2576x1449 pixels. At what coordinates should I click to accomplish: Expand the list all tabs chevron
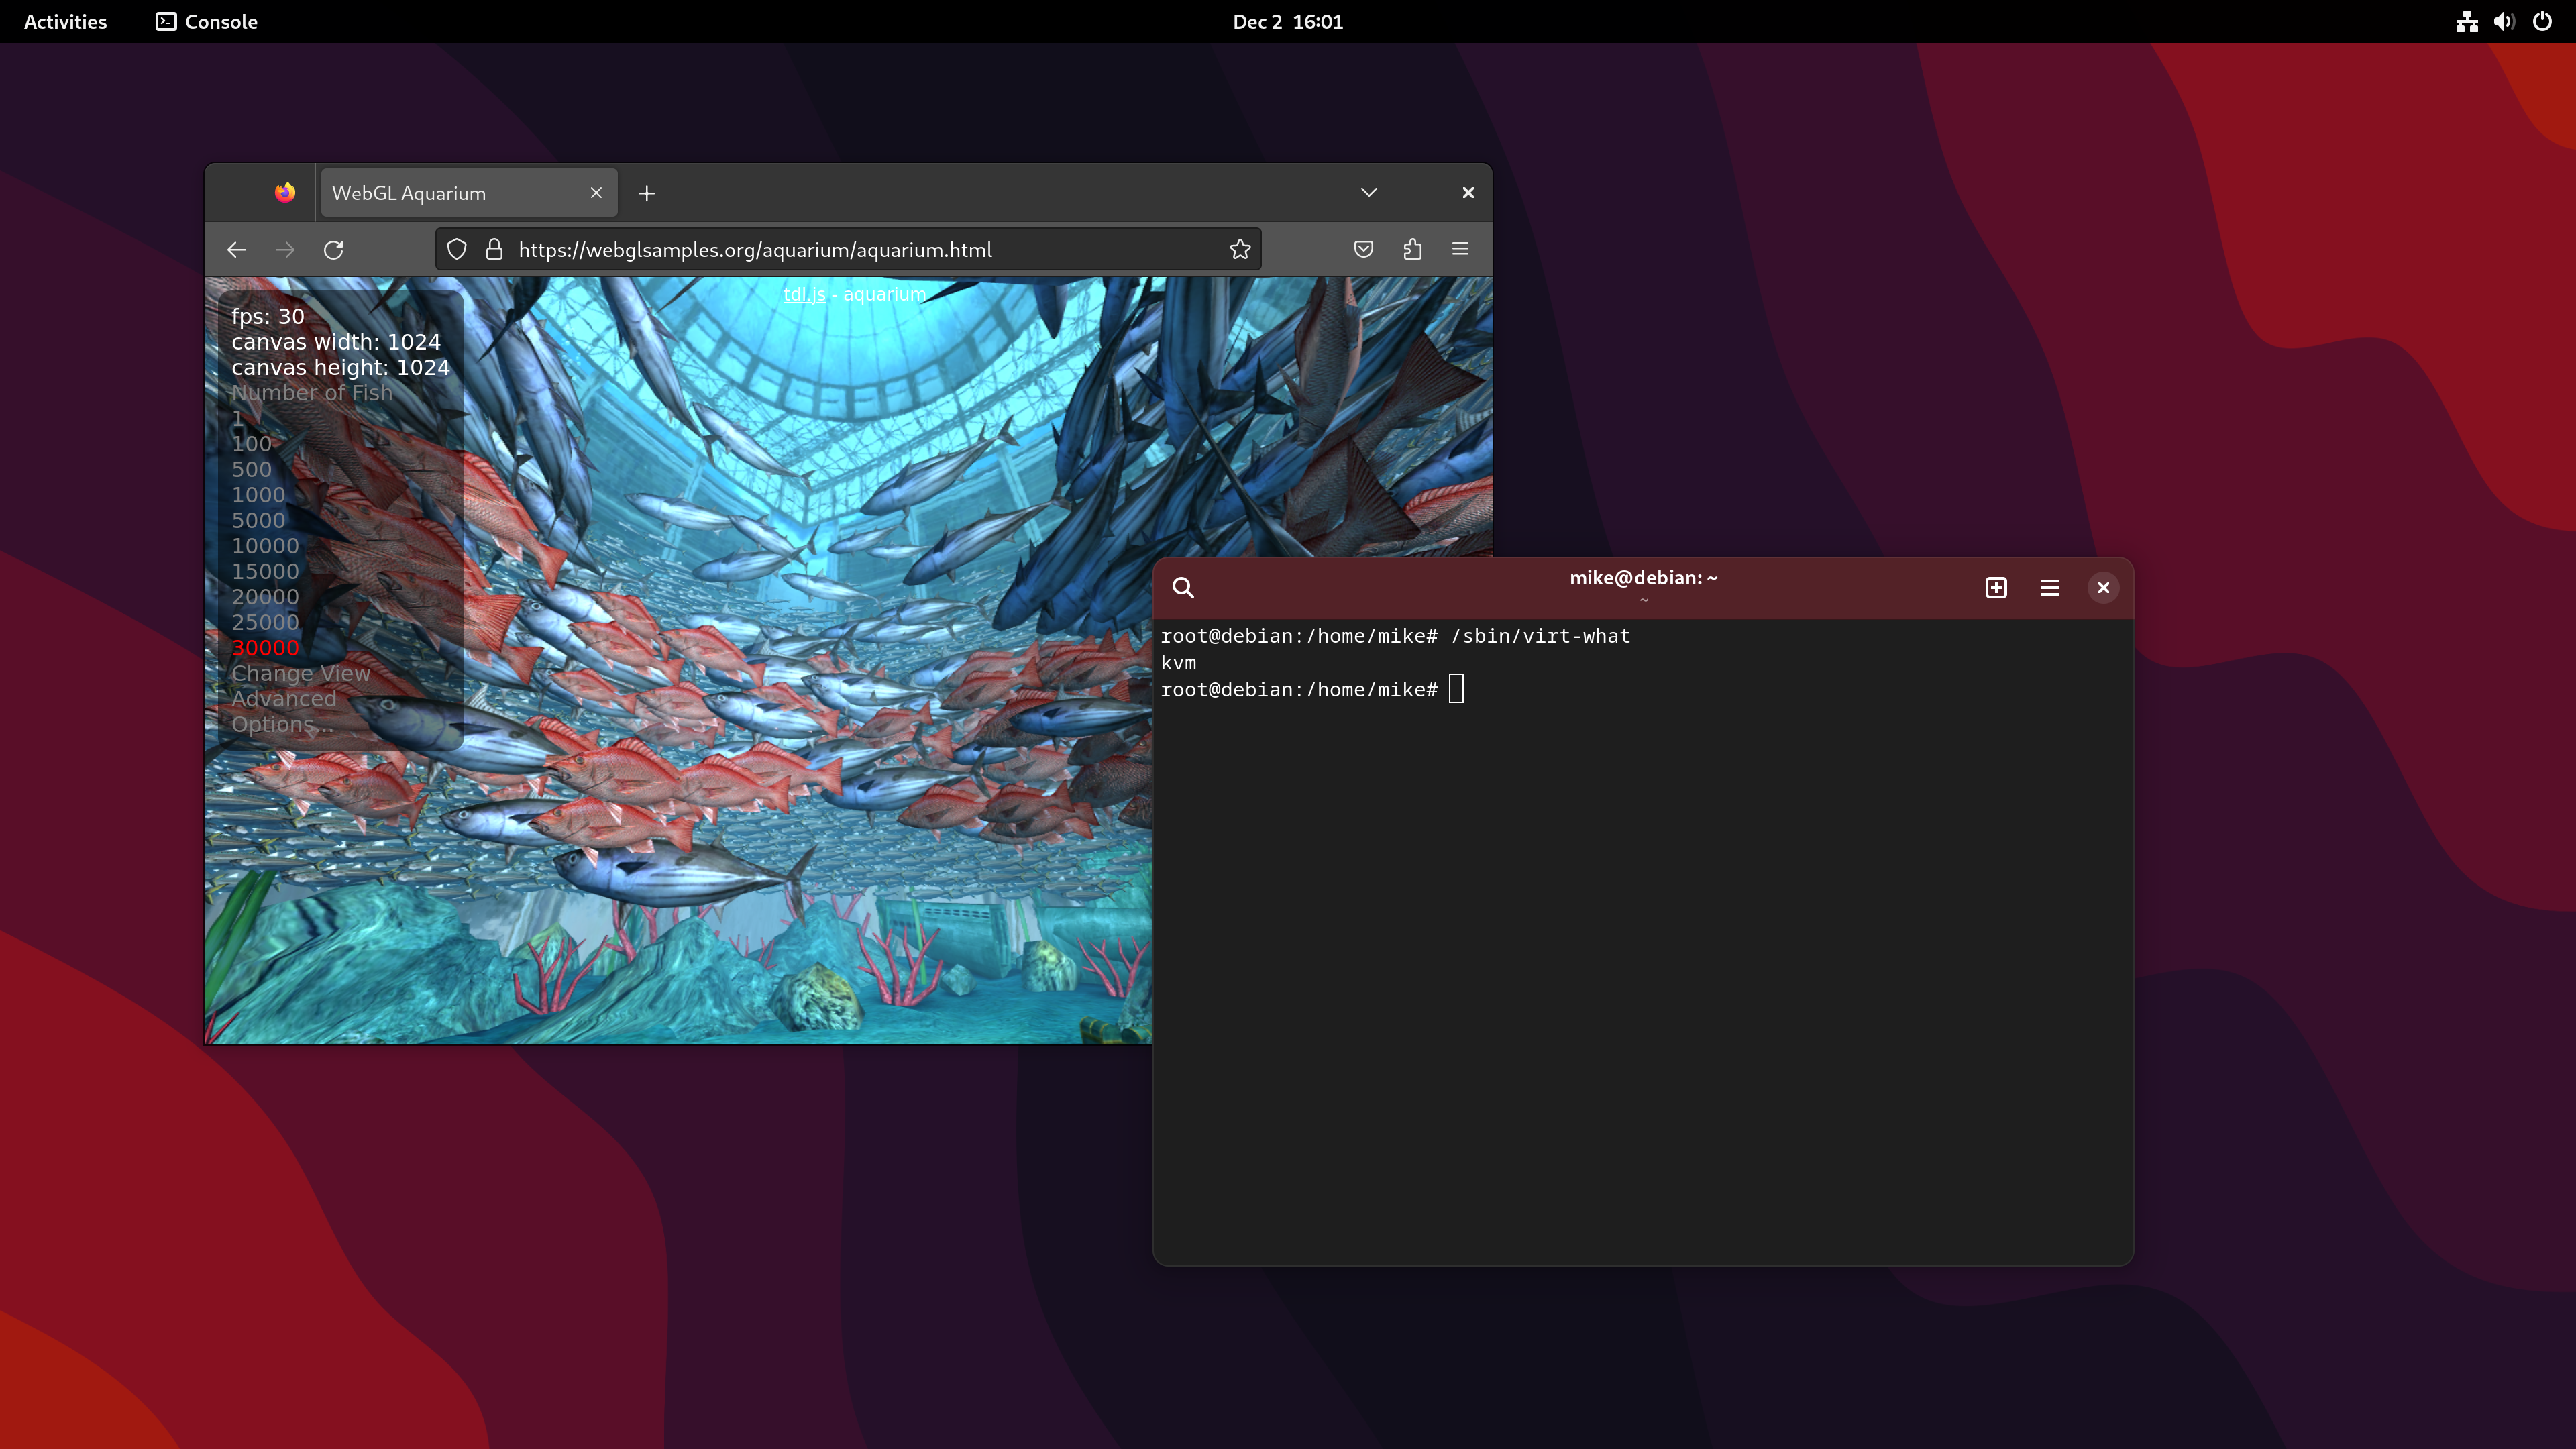point(1369,192)
